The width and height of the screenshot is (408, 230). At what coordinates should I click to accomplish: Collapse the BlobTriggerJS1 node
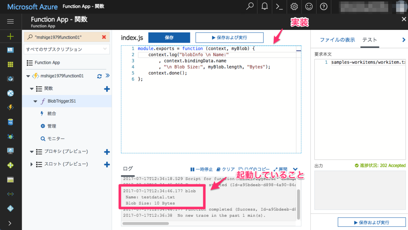35,101
